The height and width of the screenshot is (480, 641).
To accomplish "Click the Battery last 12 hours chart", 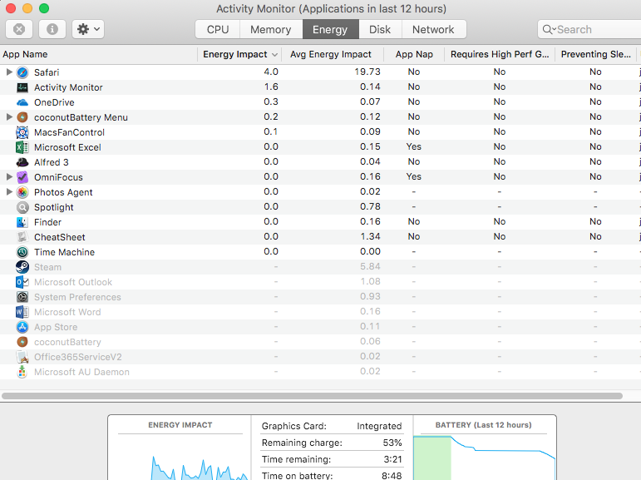I will pos(485,458).
